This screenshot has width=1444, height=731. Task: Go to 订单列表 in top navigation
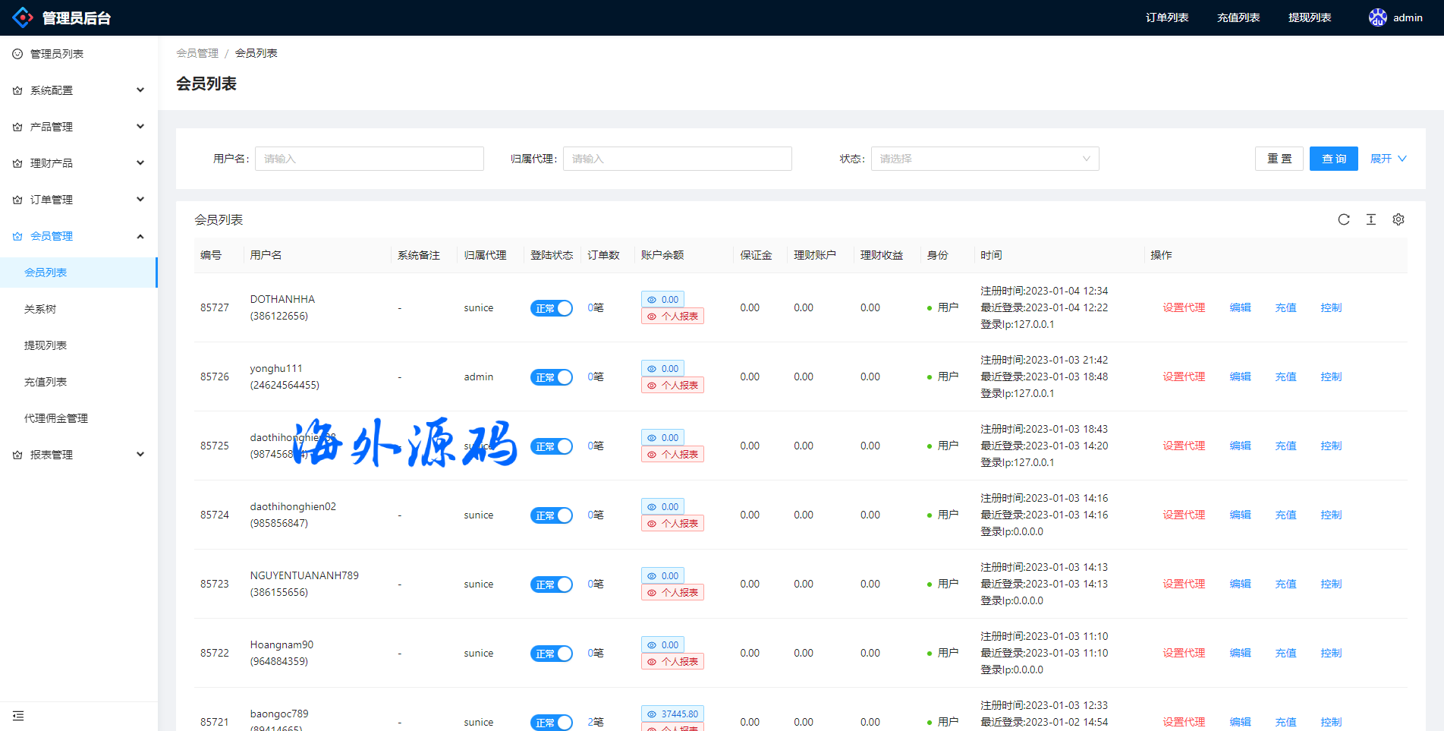(x=1166, y=17)
